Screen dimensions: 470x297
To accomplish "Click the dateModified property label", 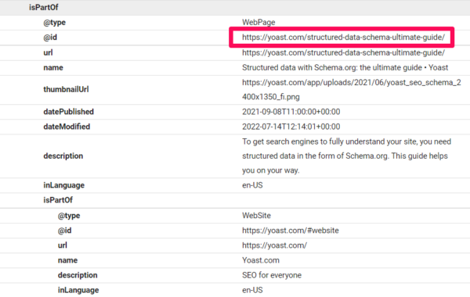I will (67, 127).
